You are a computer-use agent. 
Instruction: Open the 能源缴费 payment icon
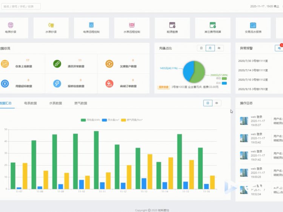172,25
